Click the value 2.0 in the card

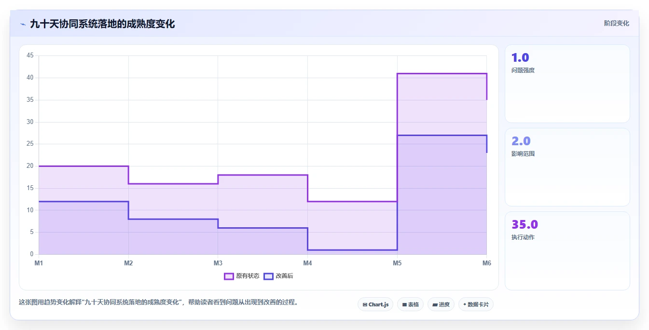point(521,141)
